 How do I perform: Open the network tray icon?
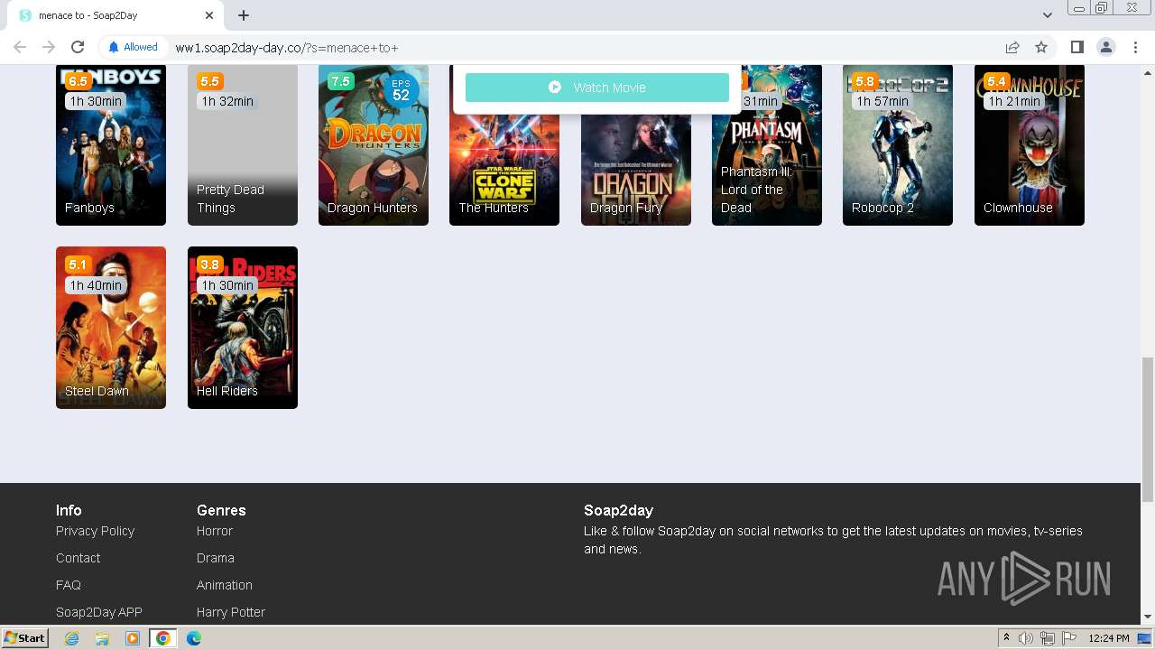(x=1048, y=638)
